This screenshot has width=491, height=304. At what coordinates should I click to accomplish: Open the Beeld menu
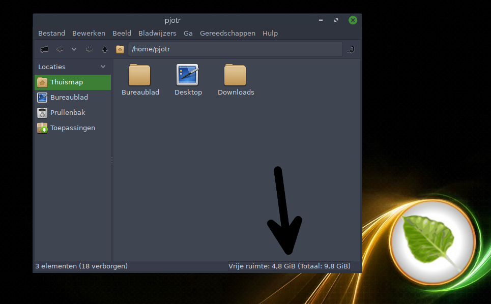click(122, 33)
